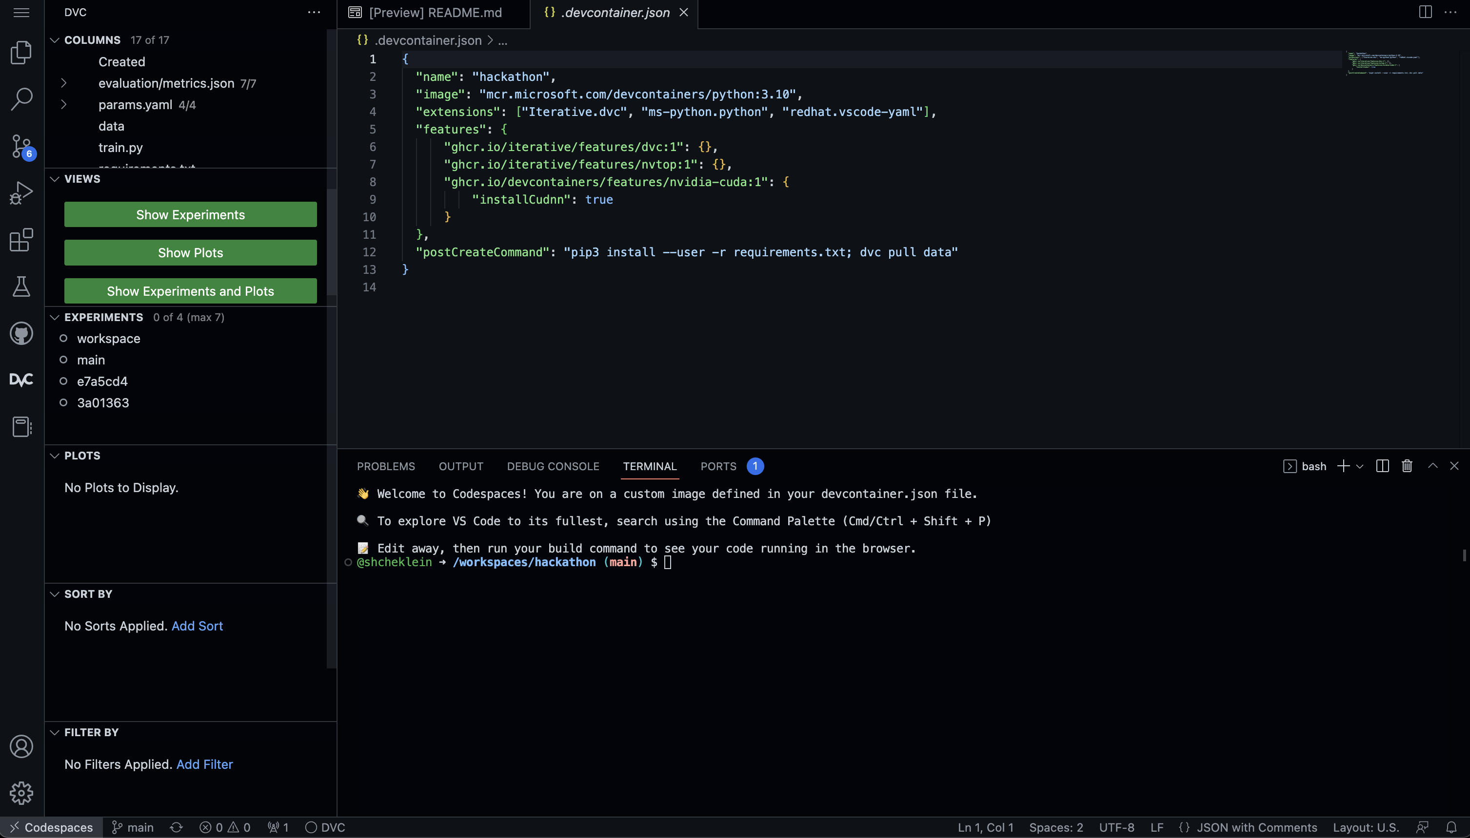Create a new terminal with the plus icon
The height and width of the screenshot is (838, 1470).
click(x=1343, y=466)
